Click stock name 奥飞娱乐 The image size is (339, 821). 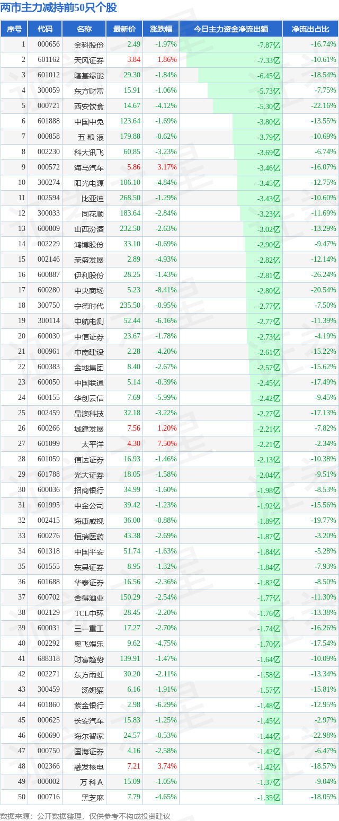point(89,644)
